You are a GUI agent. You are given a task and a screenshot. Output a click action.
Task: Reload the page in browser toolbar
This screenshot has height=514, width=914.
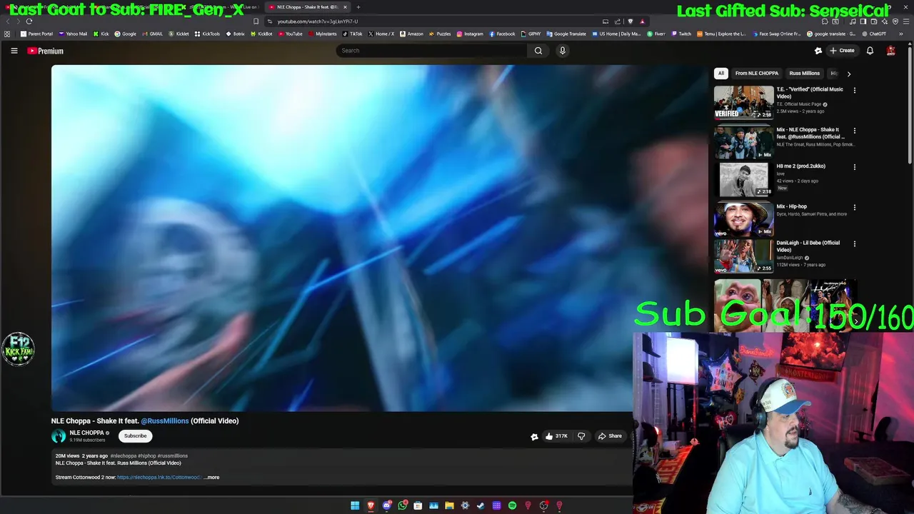tap(29, 21)
